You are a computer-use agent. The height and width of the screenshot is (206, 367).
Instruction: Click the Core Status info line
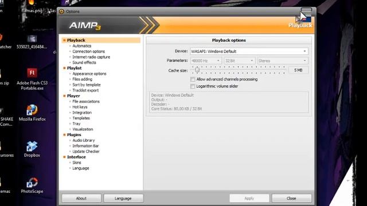(x=177, y=109)
